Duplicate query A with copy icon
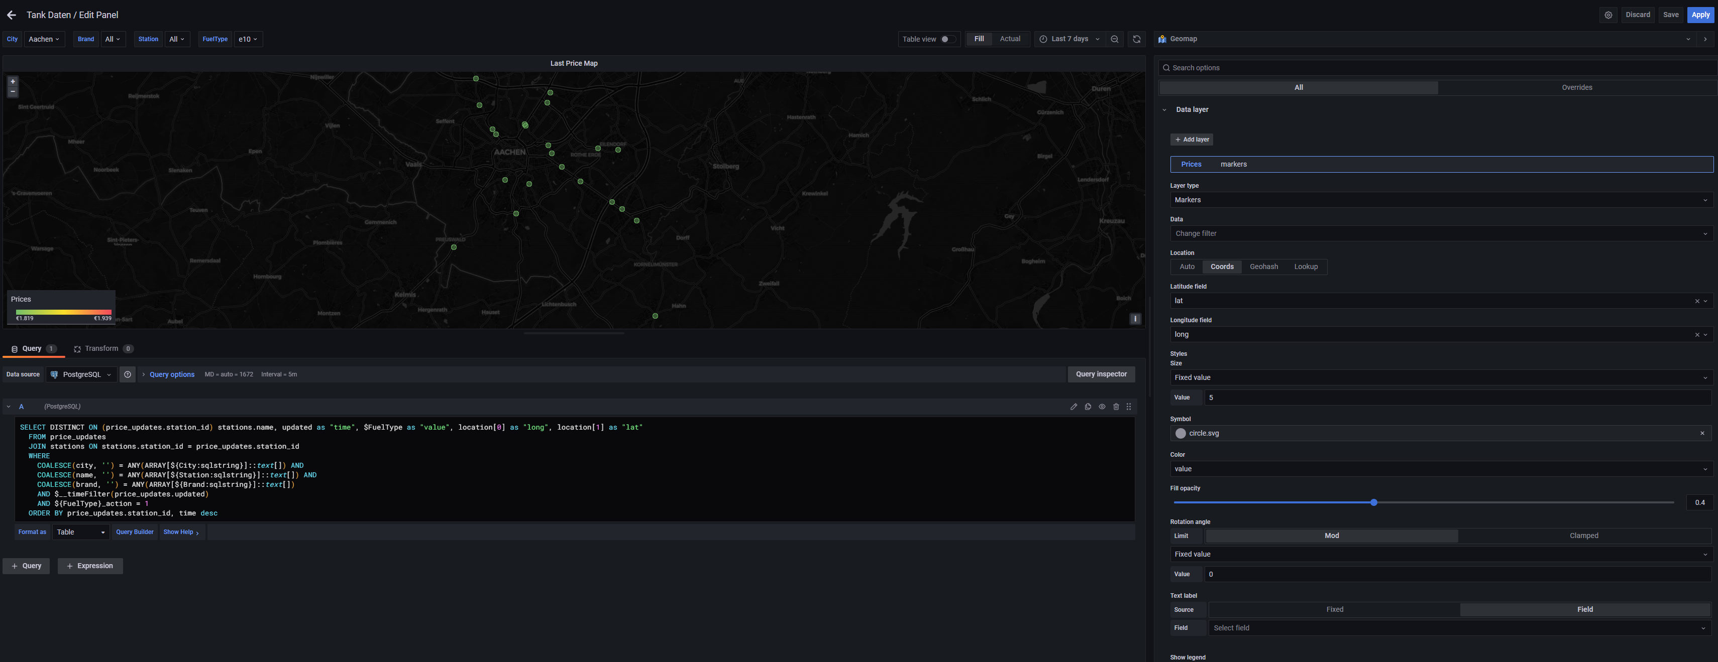Viewport: 1718px width, 662px height. click(1088, 407)
